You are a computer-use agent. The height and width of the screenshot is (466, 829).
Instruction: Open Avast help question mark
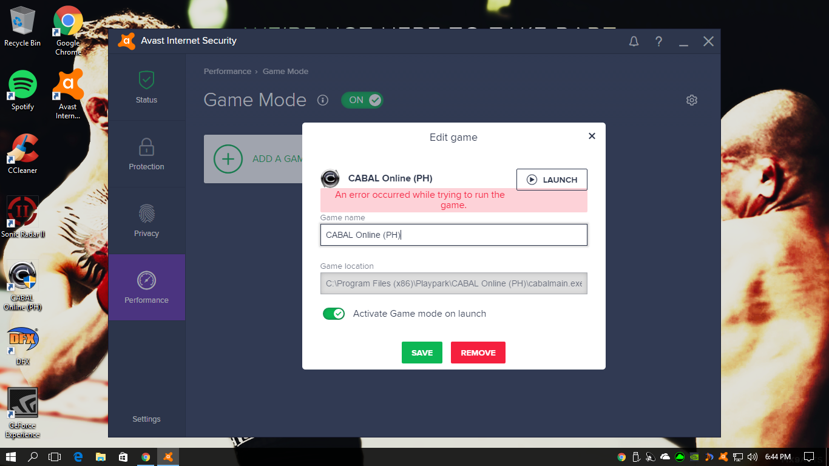coord(658,41)
